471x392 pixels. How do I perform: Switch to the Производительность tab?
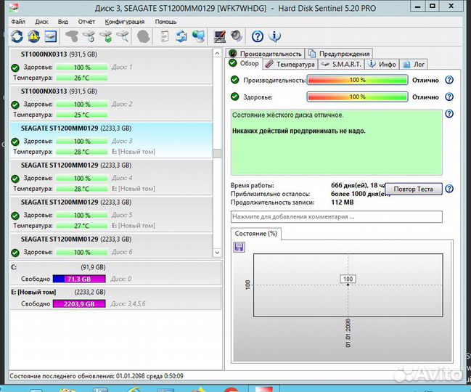pyautogui.click(x=265, y=54)
